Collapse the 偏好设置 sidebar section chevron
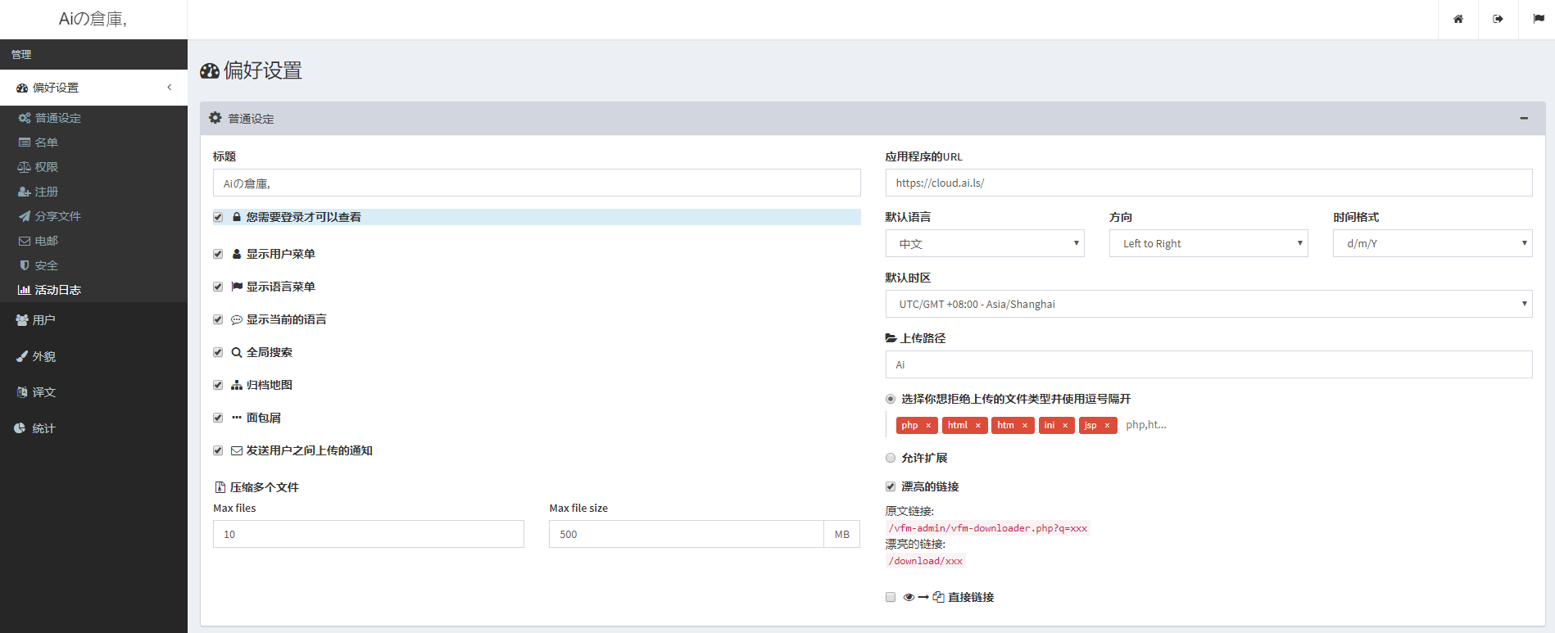1555x633 pixels. point(170,87)
